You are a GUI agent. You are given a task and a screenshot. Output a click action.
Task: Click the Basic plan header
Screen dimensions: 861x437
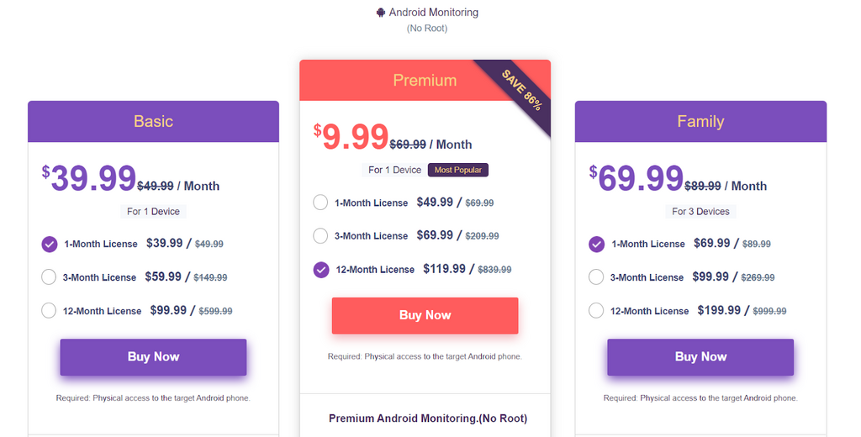153,121
